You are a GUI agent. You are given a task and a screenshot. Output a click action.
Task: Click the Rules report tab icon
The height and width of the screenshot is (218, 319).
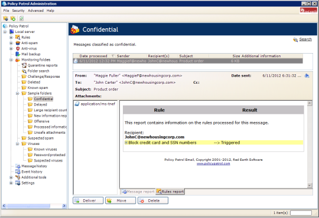point(159,191)
